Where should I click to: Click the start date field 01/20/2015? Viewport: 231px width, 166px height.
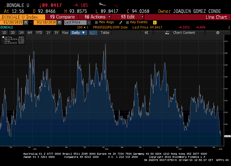coord(12,23)
